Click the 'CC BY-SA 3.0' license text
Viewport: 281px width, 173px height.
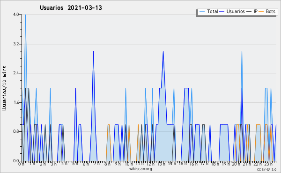click(266, 170)
